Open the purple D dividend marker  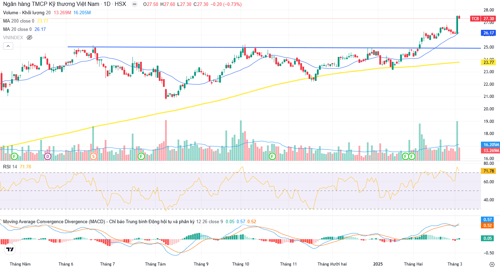48,156
